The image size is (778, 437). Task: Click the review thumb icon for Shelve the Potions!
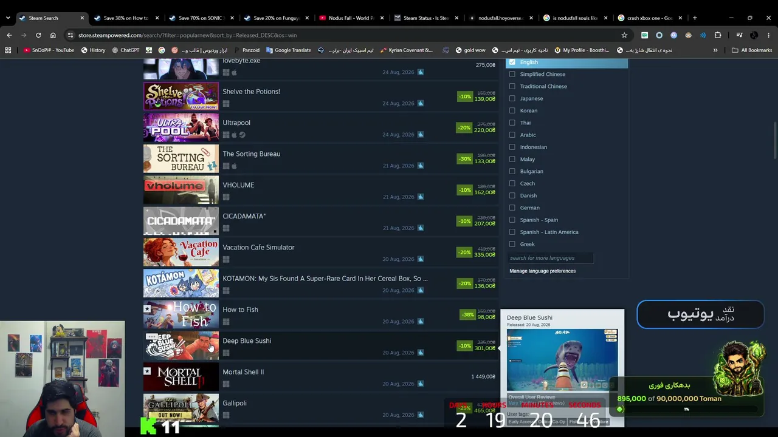[420, 103]
